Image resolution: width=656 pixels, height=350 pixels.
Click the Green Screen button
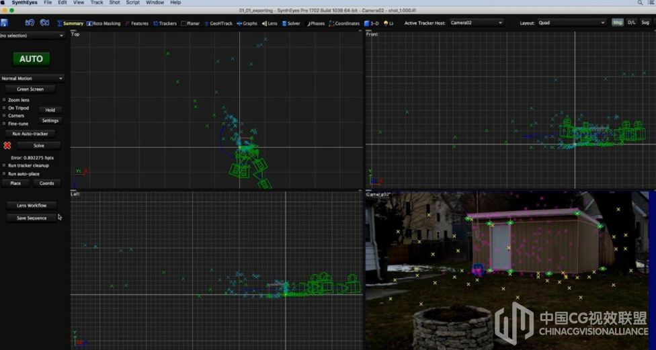(30, 89)
